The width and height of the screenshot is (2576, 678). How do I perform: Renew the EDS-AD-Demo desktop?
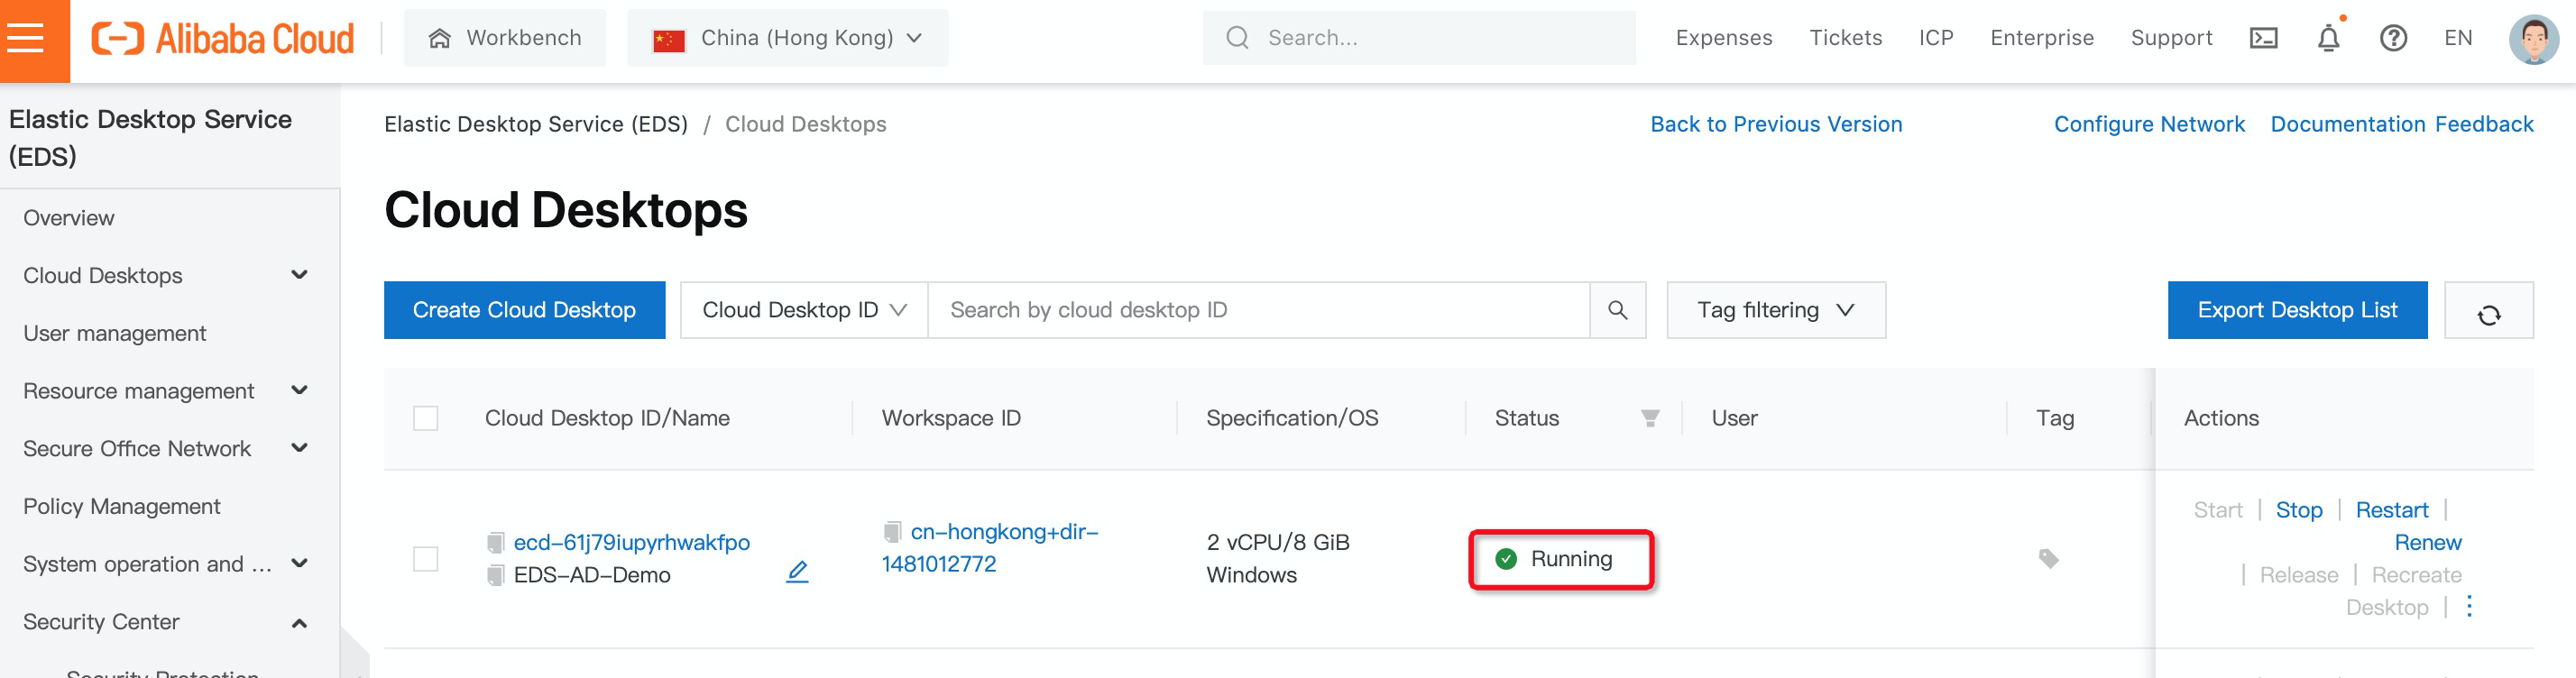pos(2427,542)
